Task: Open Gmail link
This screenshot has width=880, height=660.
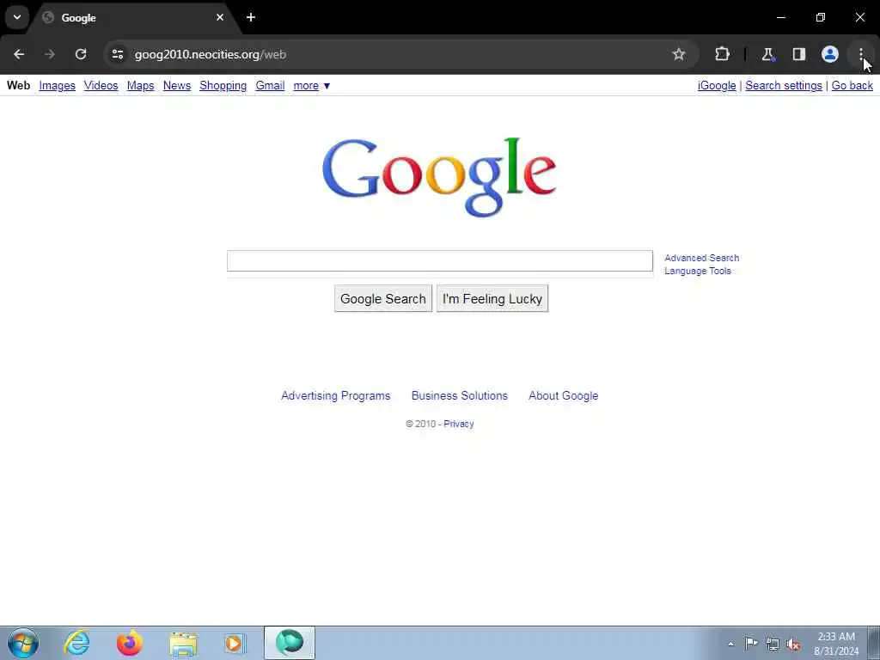Action: 270,85
